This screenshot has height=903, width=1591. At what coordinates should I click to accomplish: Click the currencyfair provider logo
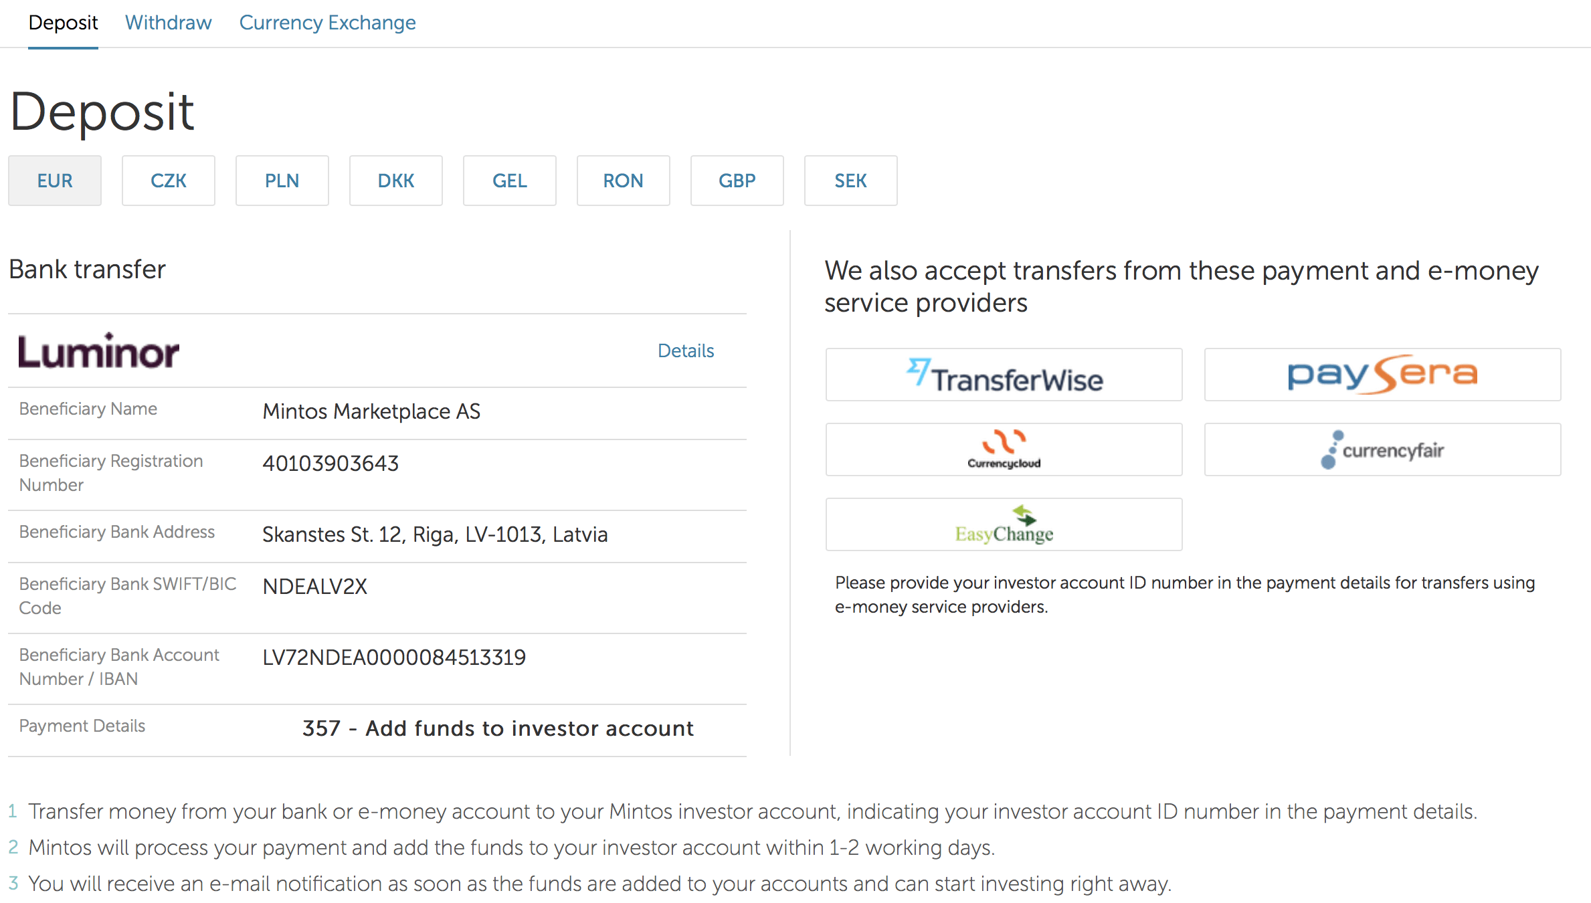coord(1382,449)
